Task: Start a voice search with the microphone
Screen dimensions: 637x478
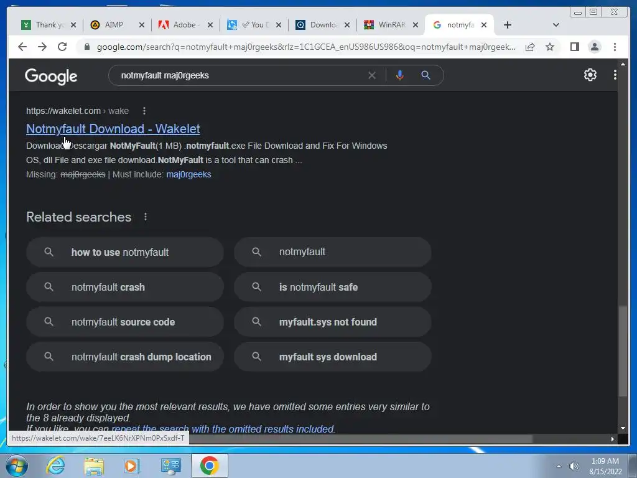Action: click(400, 75)
